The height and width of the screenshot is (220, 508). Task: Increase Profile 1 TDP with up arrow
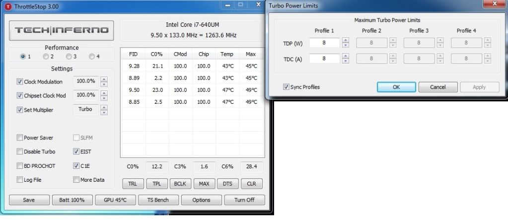pyautogui.click(x=346, y=40)
